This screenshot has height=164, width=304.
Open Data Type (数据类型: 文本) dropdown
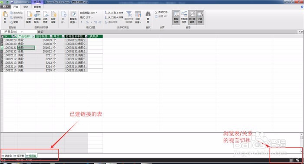point(89,13)
